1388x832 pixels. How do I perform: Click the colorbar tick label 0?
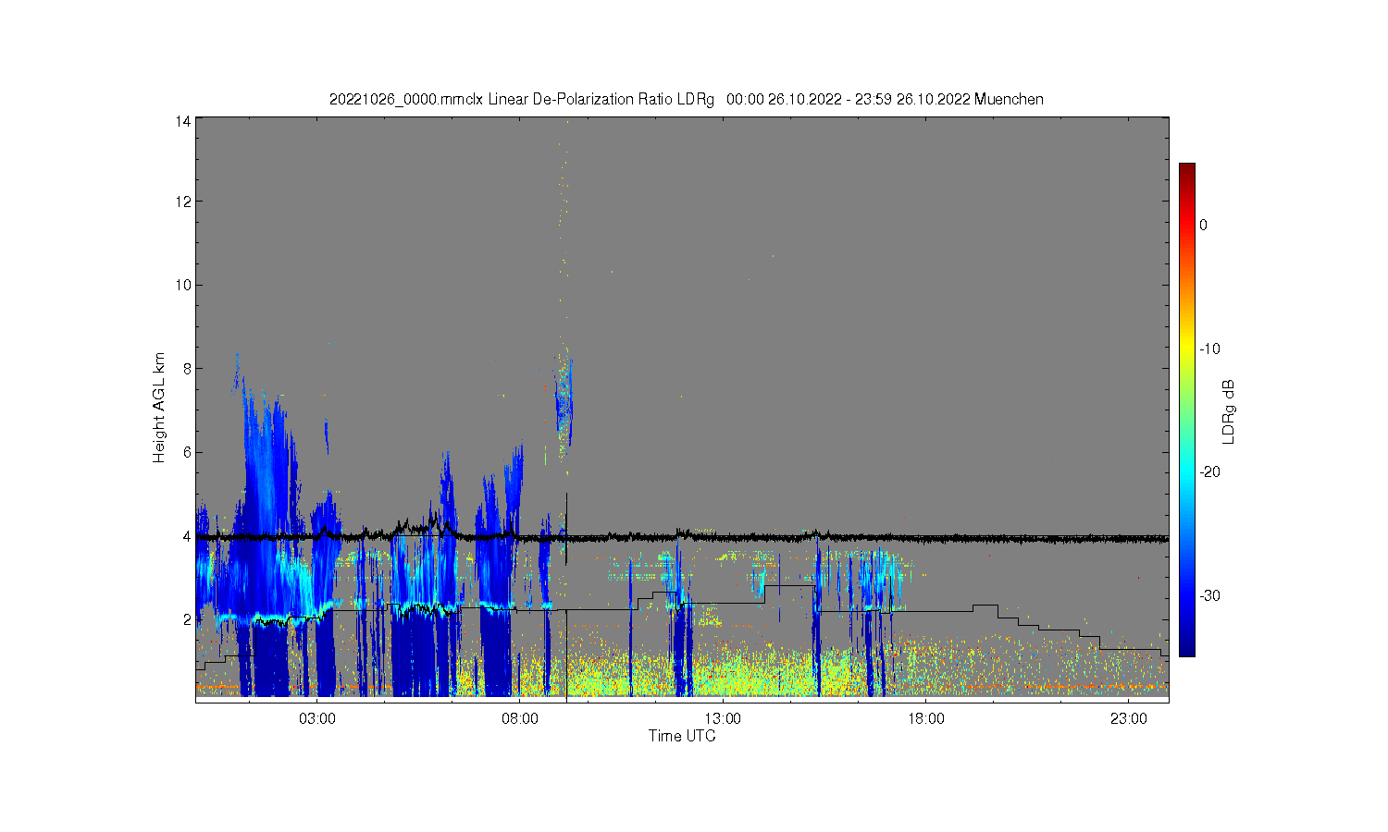[1203, 225]
